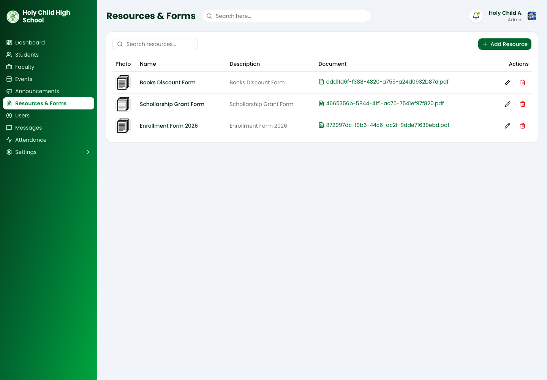Viewport: 547px width, 380px height.
Task: Click the file icon beside ddd11d6f pdf
Action: tap(321, 82)
